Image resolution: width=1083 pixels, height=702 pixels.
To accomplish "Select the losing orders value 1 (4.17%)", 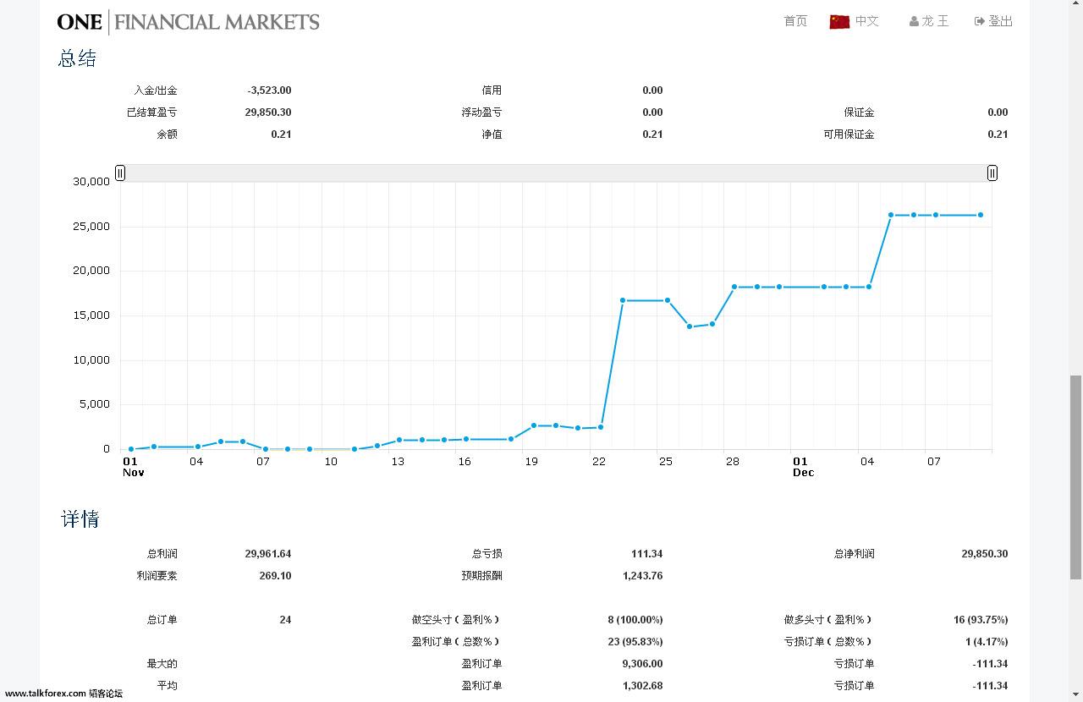I will pos(987,641).
